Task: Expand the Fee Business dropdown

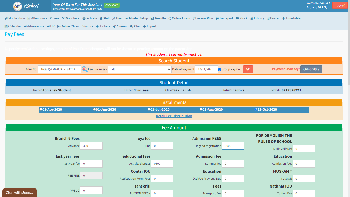Action: 139,69
